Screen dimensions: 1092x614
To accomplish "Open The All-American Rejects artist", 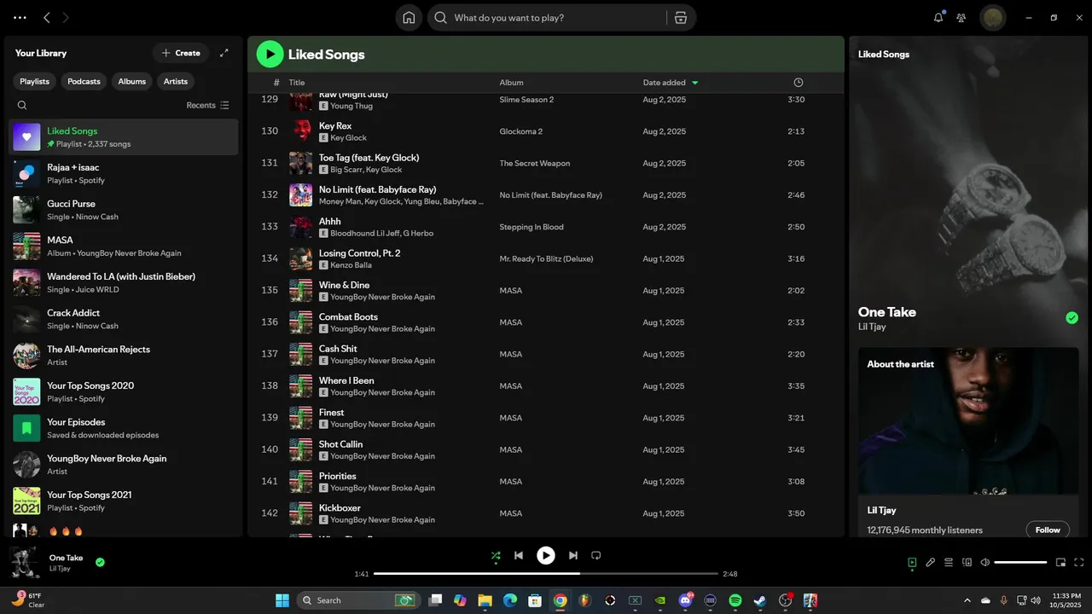I will pos(124,356).
